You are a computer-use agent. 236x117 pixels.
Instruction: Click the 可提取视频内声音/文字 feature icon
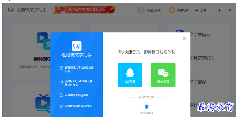[x=61, y=106]
